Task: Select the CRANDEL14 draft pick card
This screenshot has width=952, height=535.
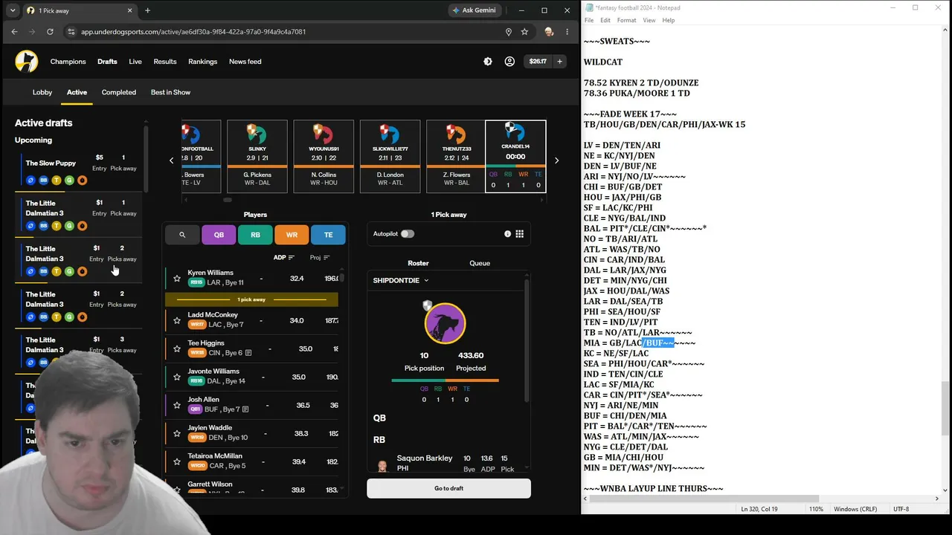Action: 515,156
